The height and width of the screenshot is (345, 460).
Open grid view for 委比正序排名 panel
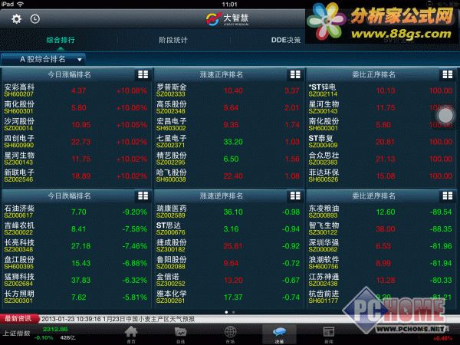pos(448,74)
